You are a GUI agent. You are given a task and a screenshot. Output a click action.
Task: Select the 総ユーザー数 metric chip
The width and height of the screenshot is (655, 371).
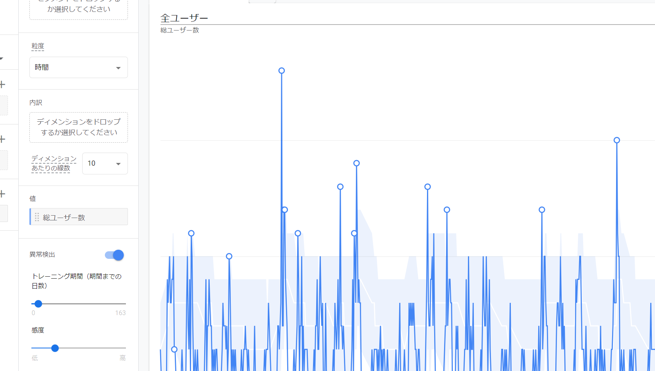tap(79, 217)
